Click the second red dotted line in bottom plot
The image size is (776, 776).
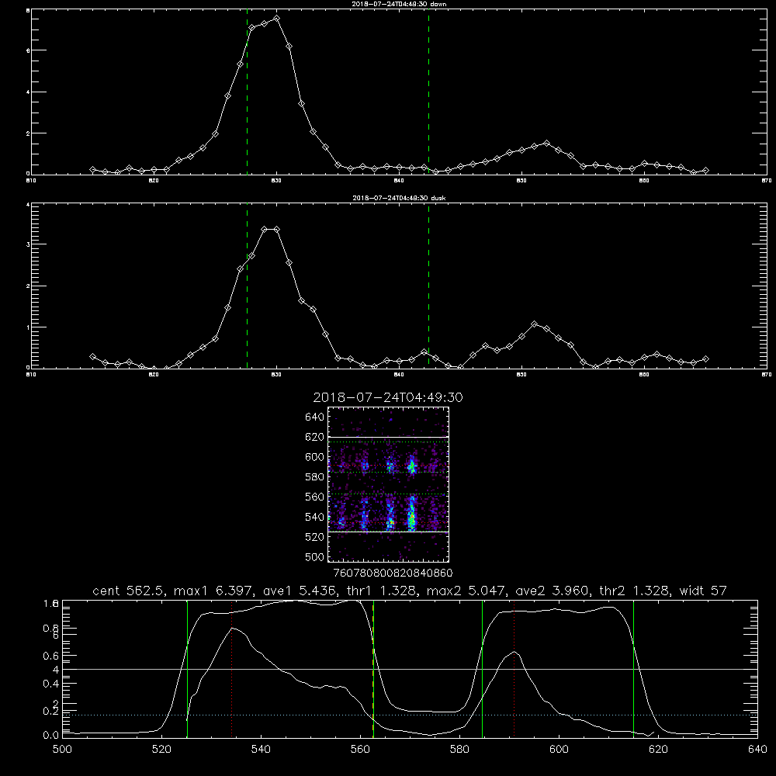point(514,669)
